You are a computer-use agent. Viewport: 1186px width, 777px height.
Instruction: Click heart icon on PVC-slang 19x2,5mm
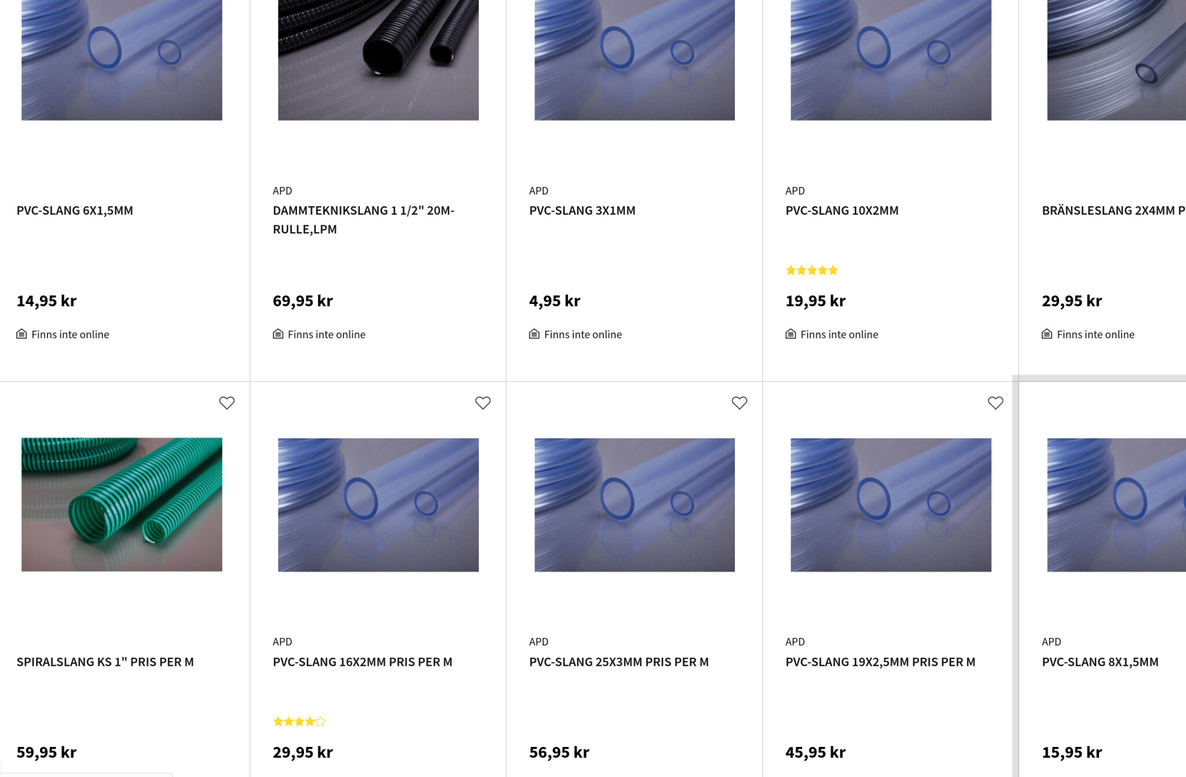[x=995, y=403]
